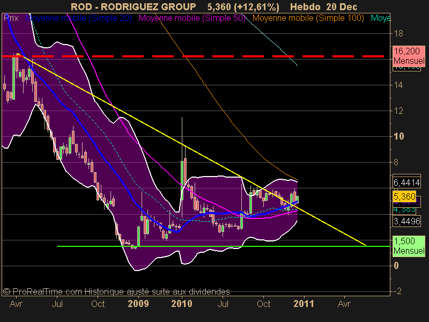The width and height of the screenshot is (429, 322).
Task: Click the cyan 4,383 moving average tag
Action: [404, 209]
